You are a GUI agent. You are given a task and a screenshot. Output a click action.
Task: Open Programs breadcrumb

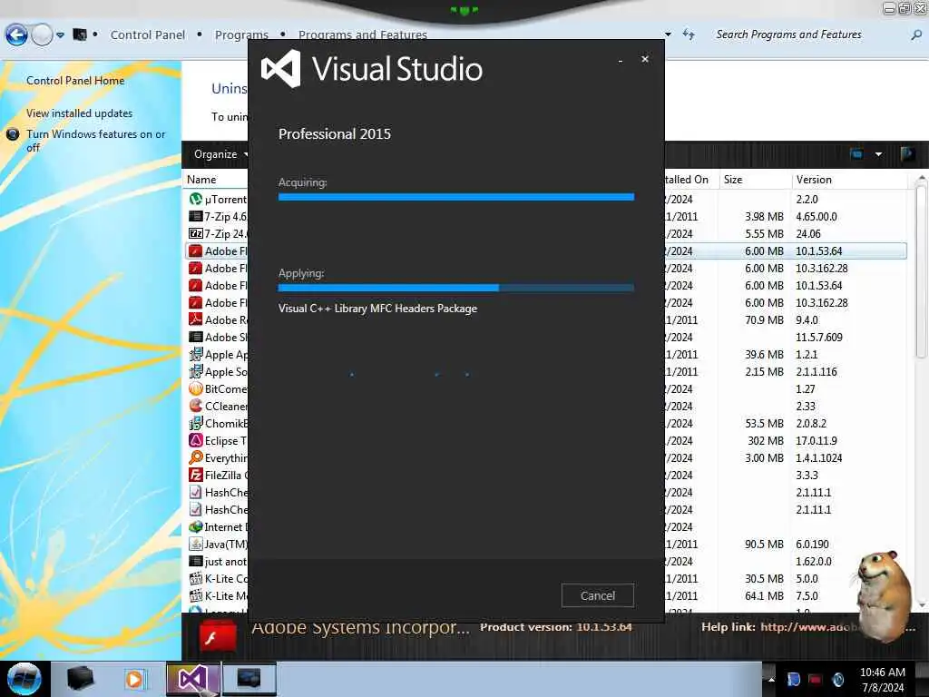pyautogui.click(x=241, y=35)
